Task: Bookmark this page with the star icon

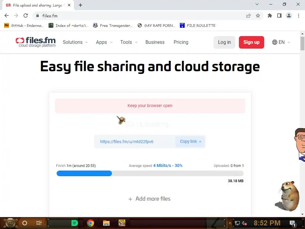Action: click(258, 16)
